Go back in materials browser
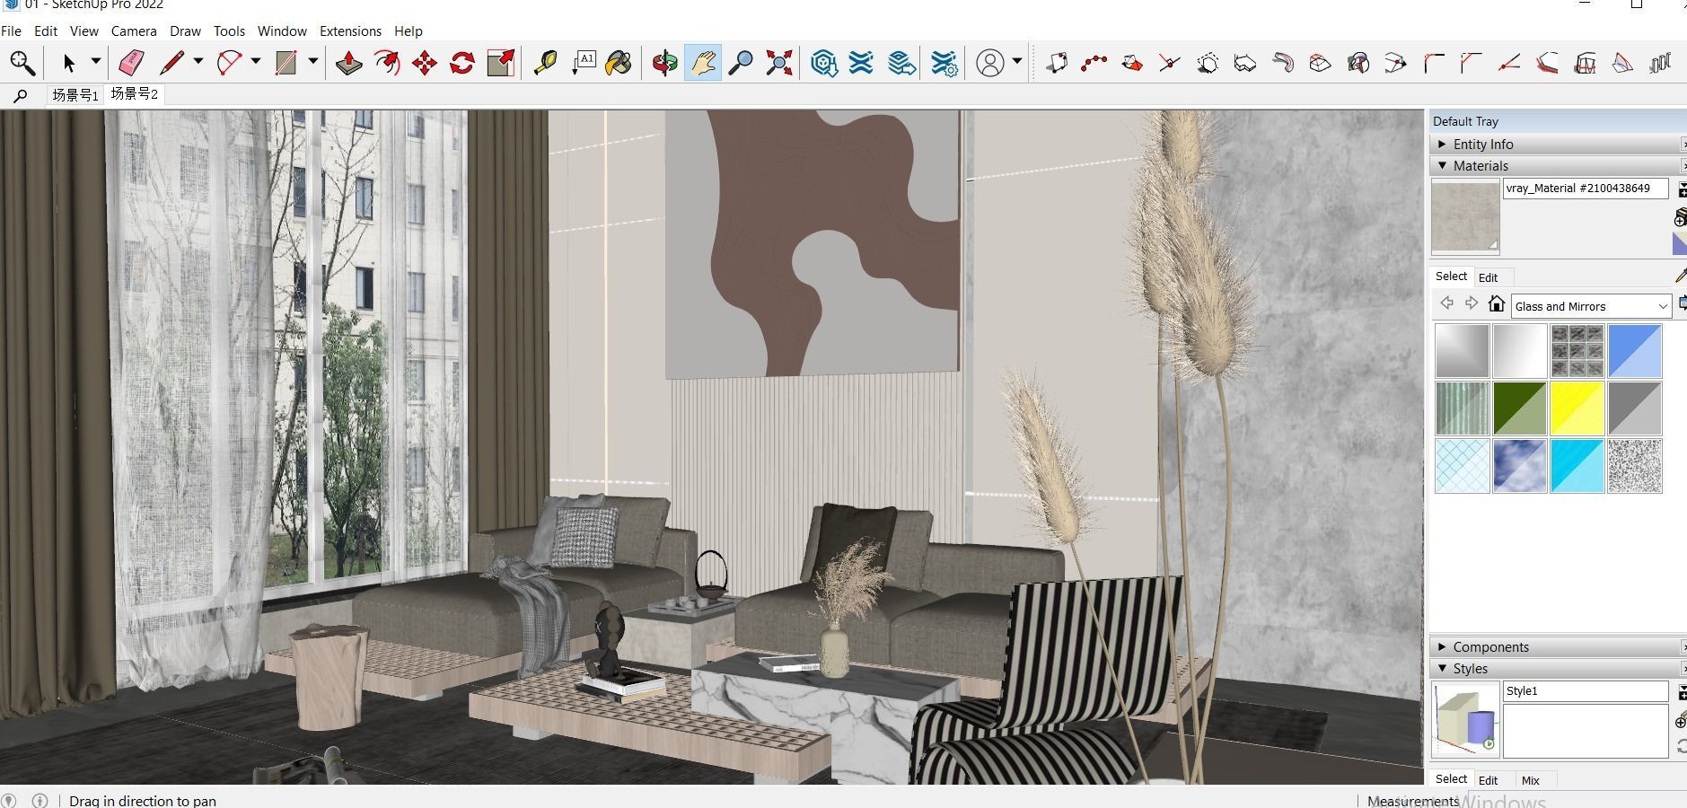 click(1446, 303)
